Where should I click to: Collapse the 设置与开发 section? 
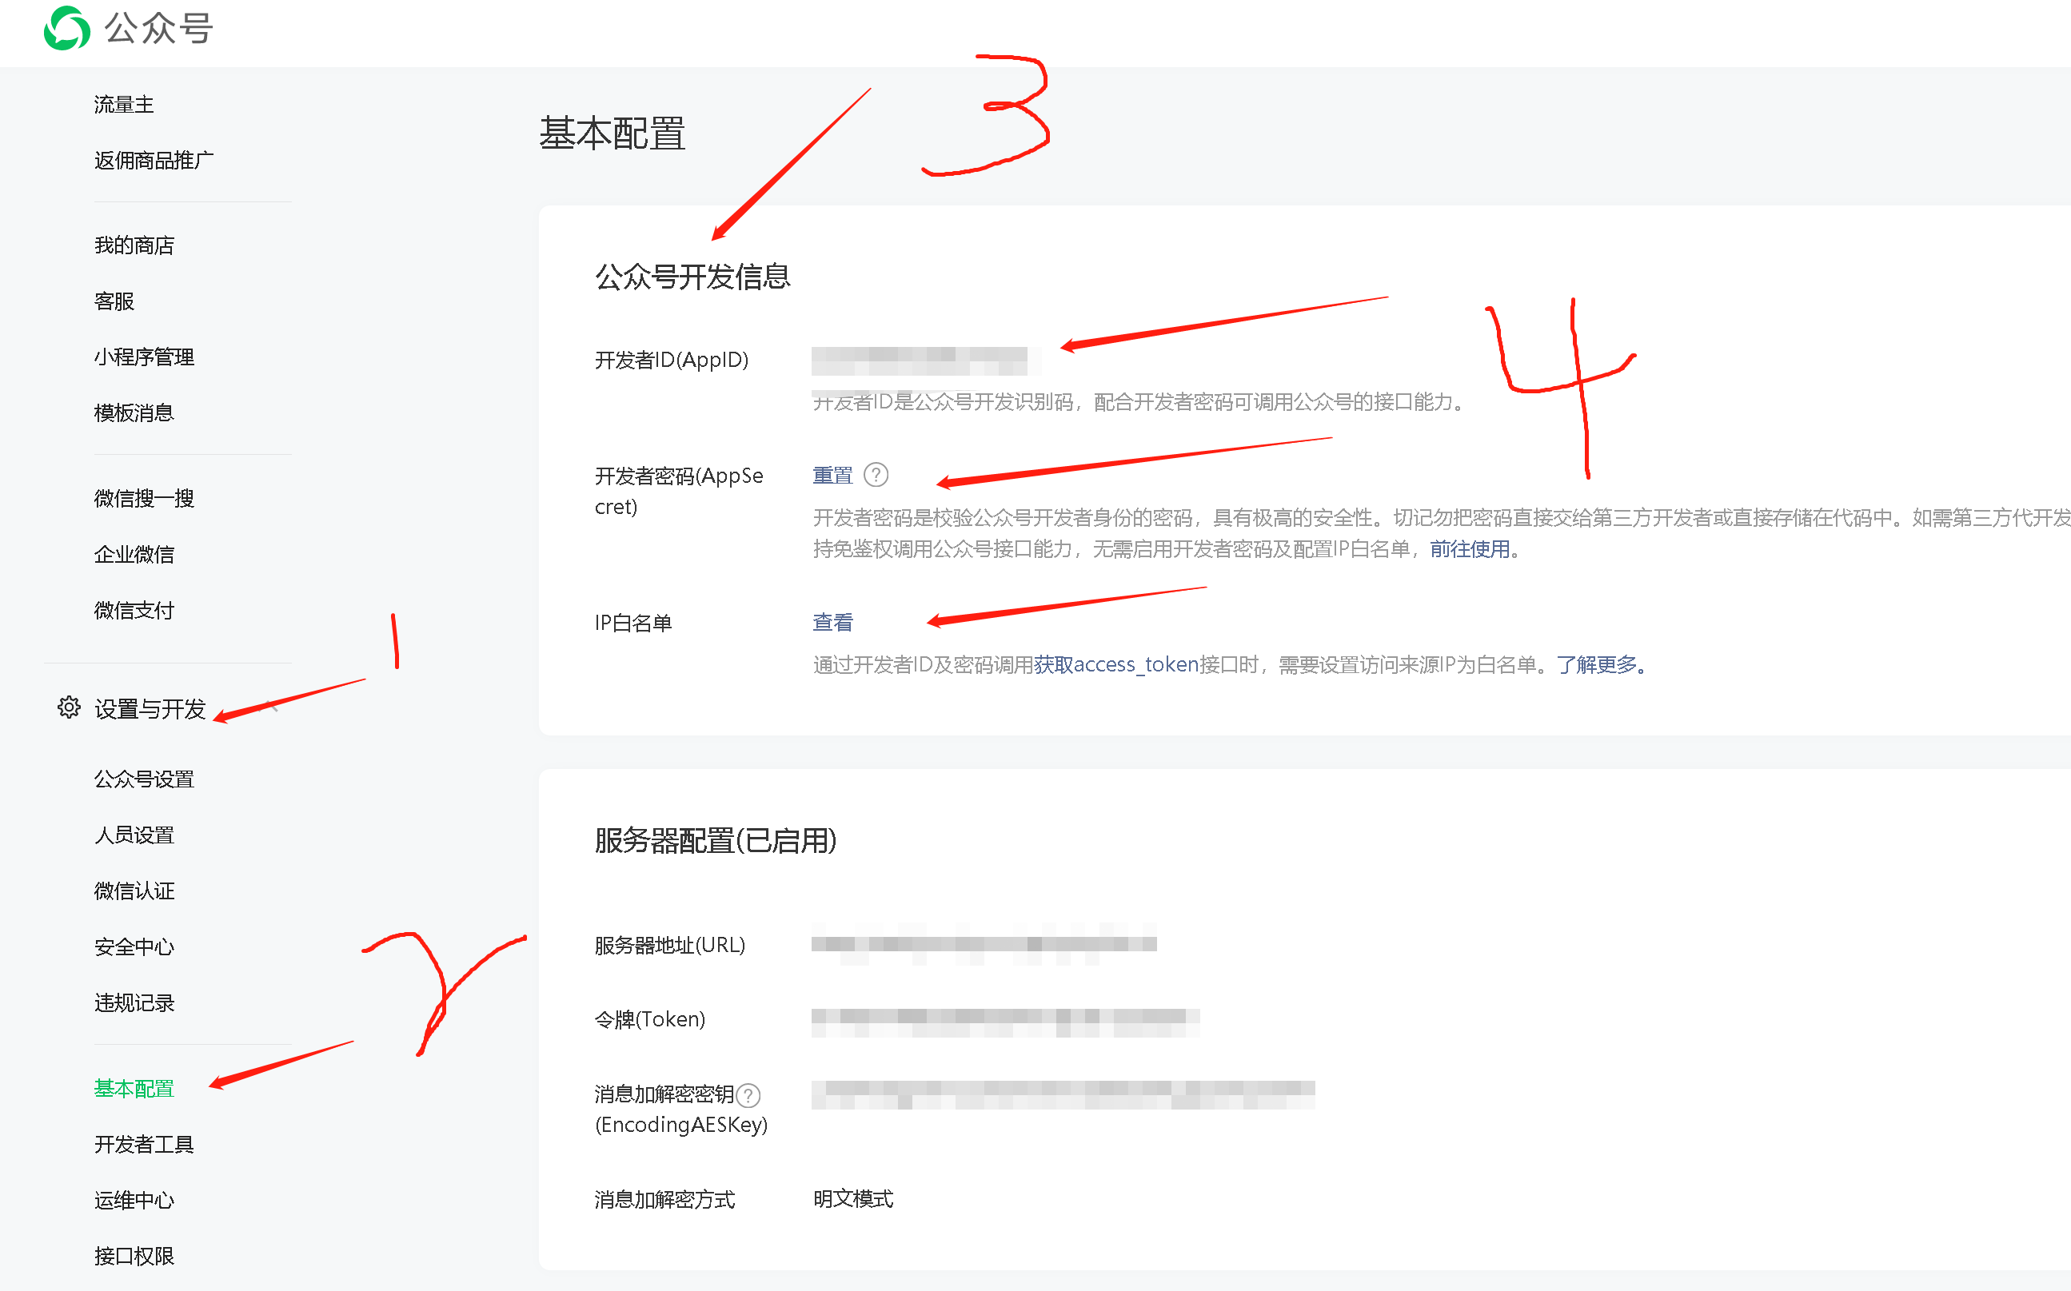pyautogui.click(x=273, y=707)
